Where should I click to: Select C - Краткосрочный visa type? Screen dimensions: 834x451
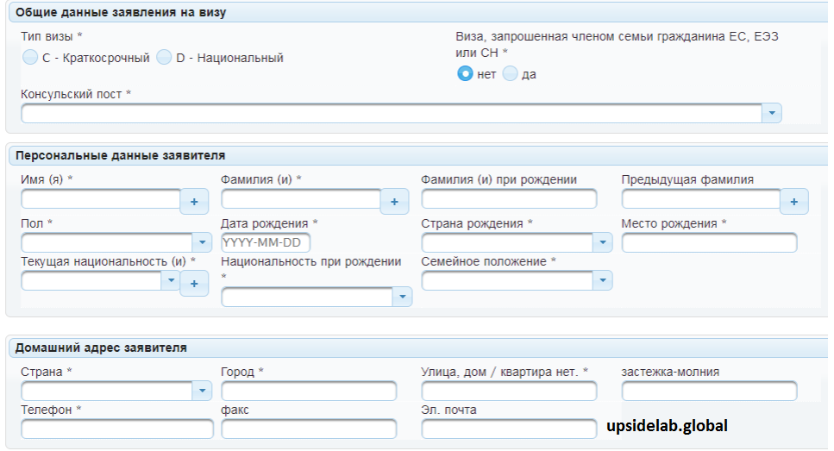pos(30,58)
